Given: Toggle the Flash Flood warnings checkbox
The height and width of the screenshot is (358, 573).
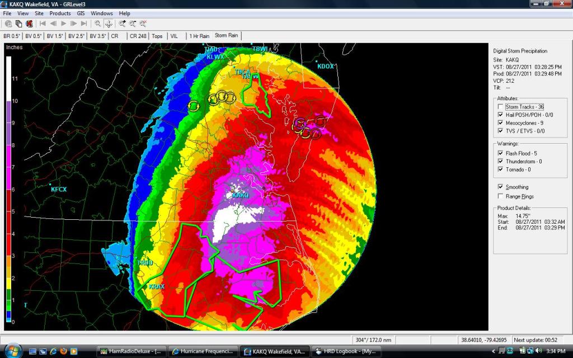Looking at the screenshot, I should pos(500,153).
